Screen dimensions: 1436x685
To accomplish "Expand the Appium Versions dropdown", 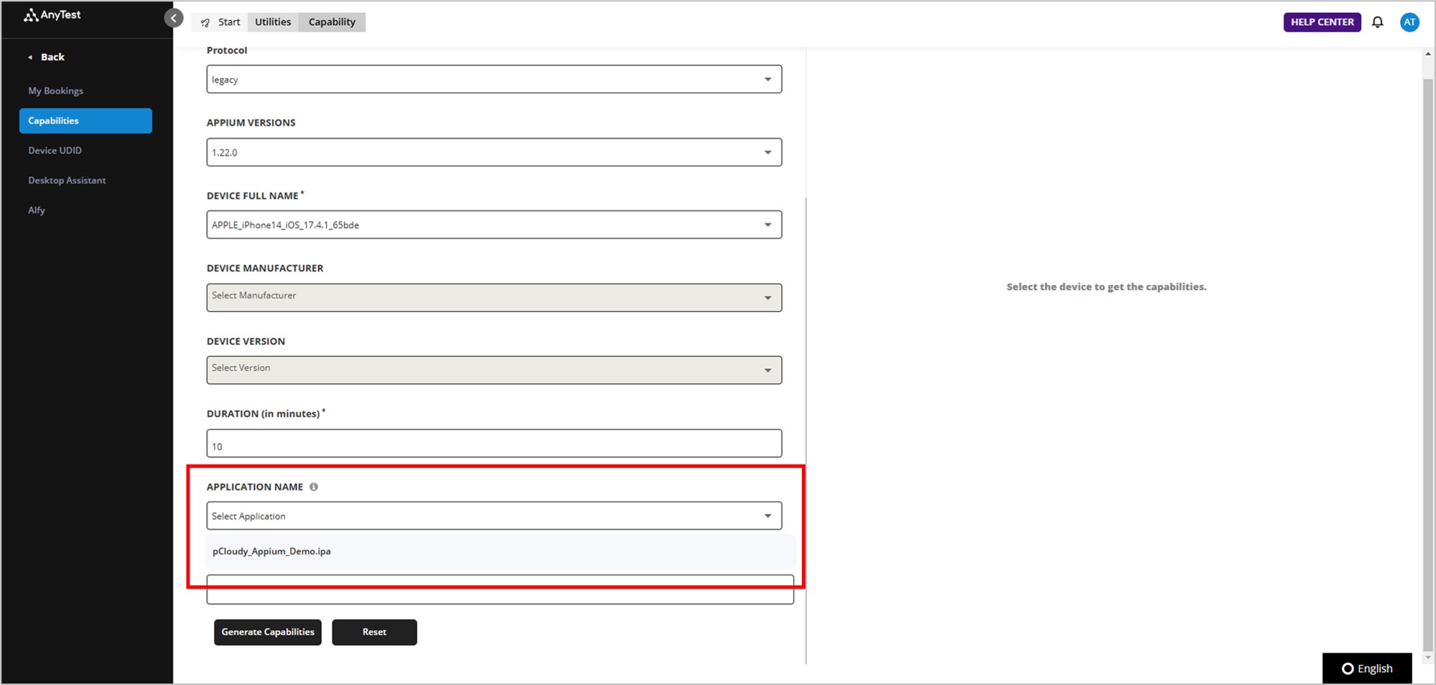I will click(494, 152).
